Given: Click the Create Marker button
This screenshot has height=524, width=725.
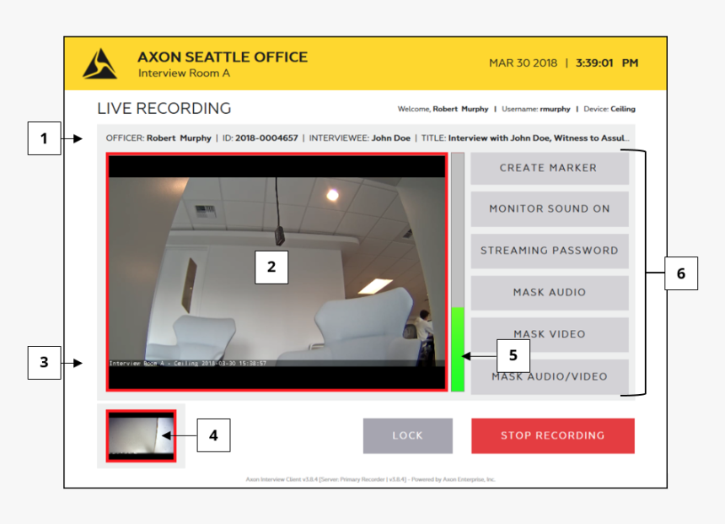Looking at the screenshot, I should tap(550, 168).
